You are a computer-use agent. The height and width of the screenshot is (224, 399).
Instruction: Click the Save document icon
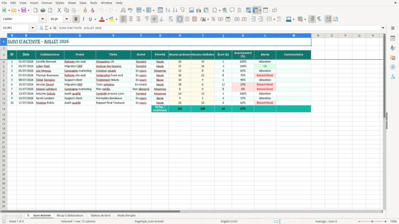point(24,10)
